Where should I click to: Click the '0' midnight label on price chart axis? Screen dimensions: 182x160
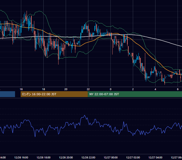[111, 89]
